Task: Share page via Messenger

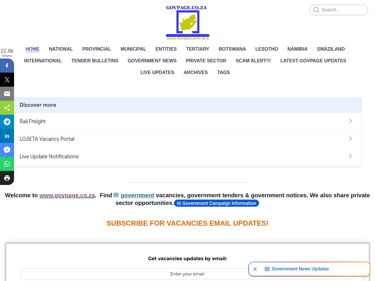Action: point(7,150)
